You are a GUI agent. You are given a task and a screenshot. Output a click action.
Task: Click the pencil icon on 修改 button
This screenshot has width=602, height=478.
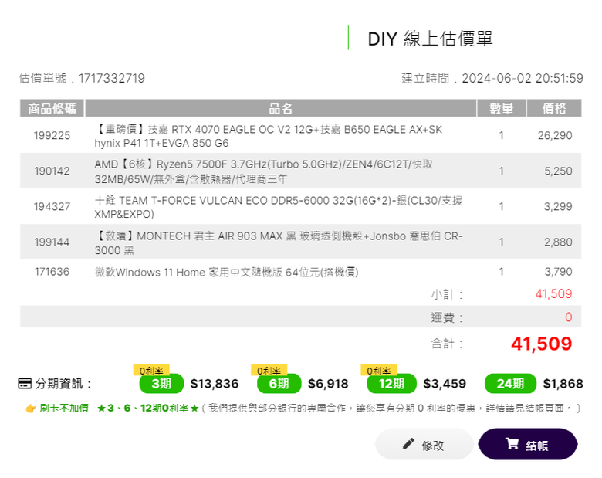click(x=408, y=444)
